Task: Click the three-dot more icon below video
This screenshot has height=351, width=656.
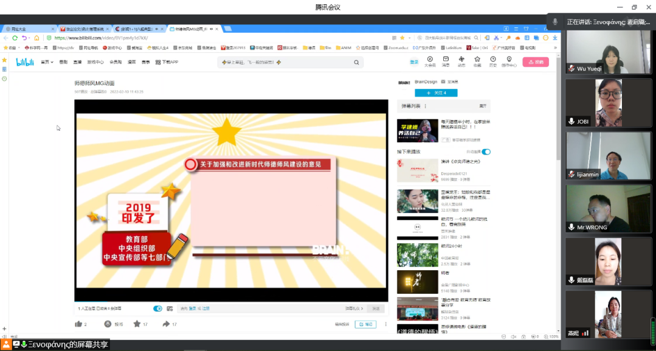Action: 385,324
